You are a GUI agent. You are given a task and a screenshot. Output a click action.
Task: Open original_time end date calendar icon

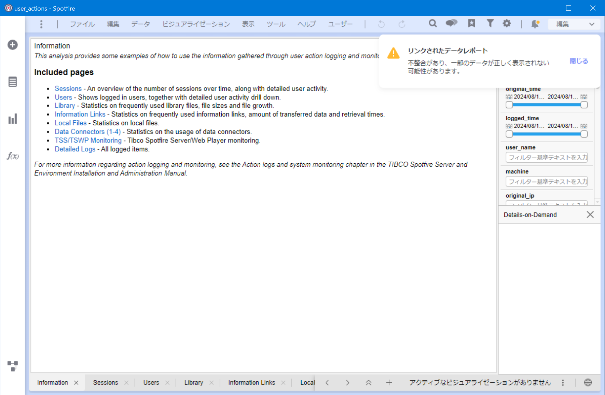coord(584,97)
